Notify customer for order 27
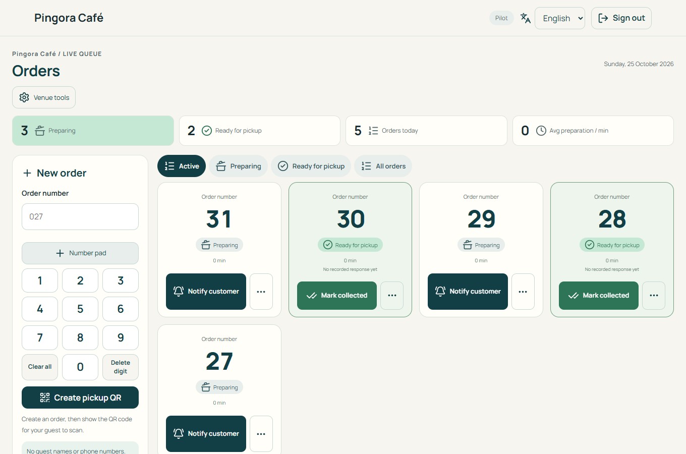The height and width of the screenshot is (454, 686). pyautogui.click(x=206, y=434)
